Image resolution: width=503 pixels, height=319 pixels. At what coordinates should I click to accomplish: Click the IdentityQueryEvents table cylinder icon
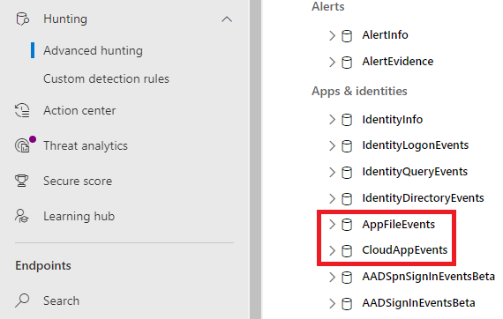point(347,172)
